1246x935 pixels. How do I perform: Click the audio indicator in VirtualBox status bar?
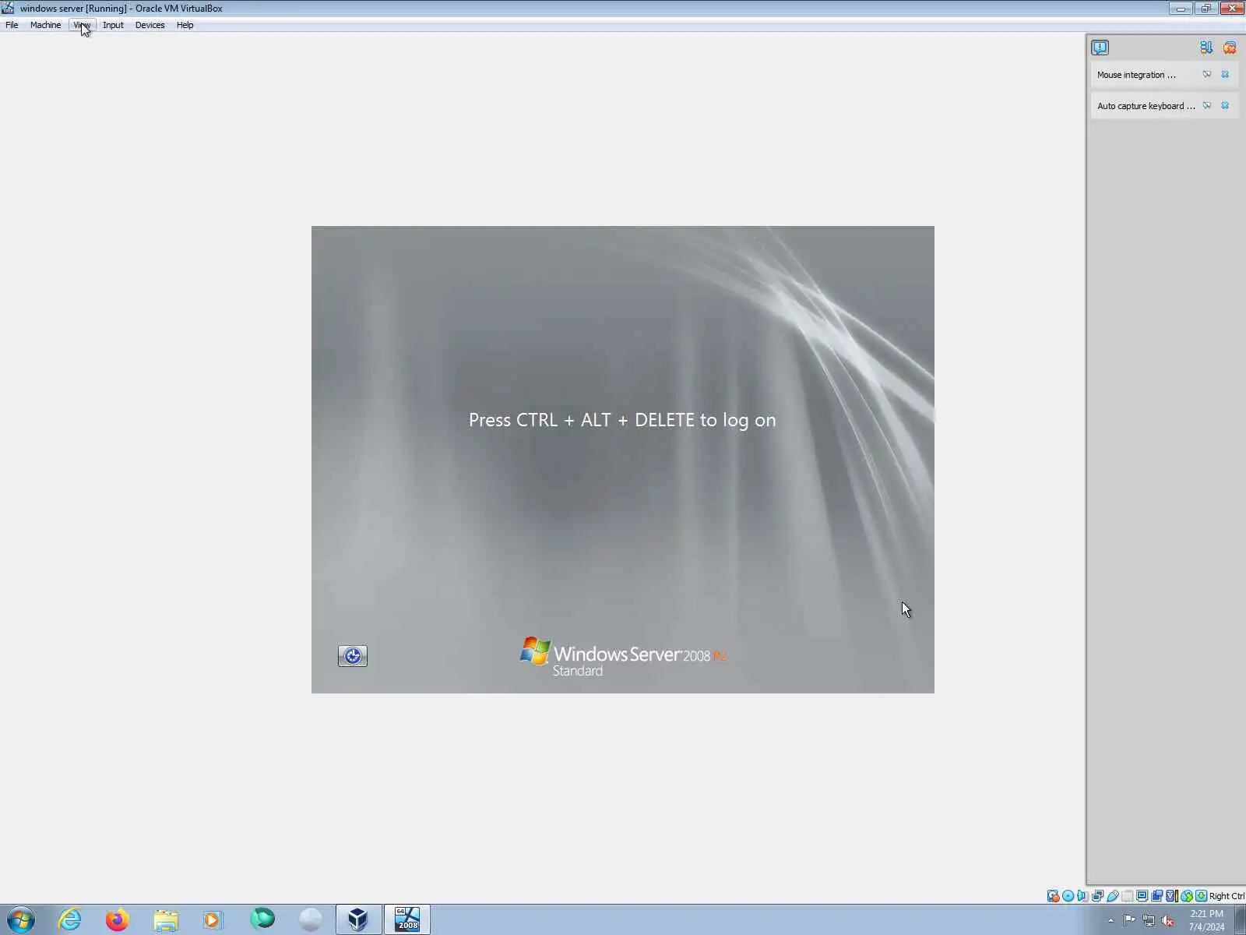(x=1082, y=896)
